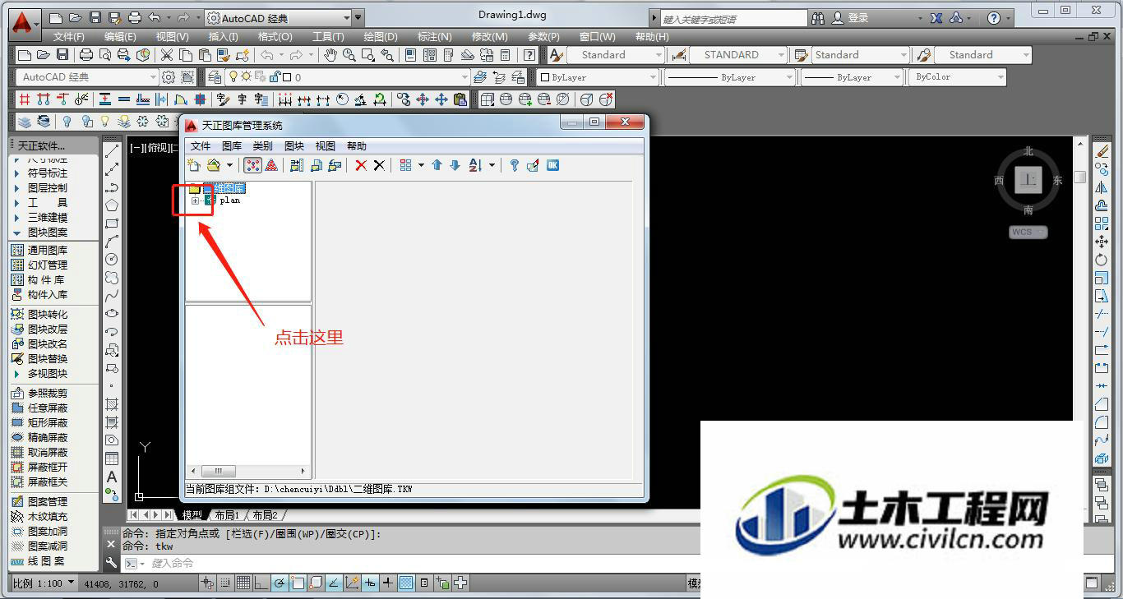The image size is (1123, 599).
Task: Toggle snap mode in status bar
Action: pos(226,583)
